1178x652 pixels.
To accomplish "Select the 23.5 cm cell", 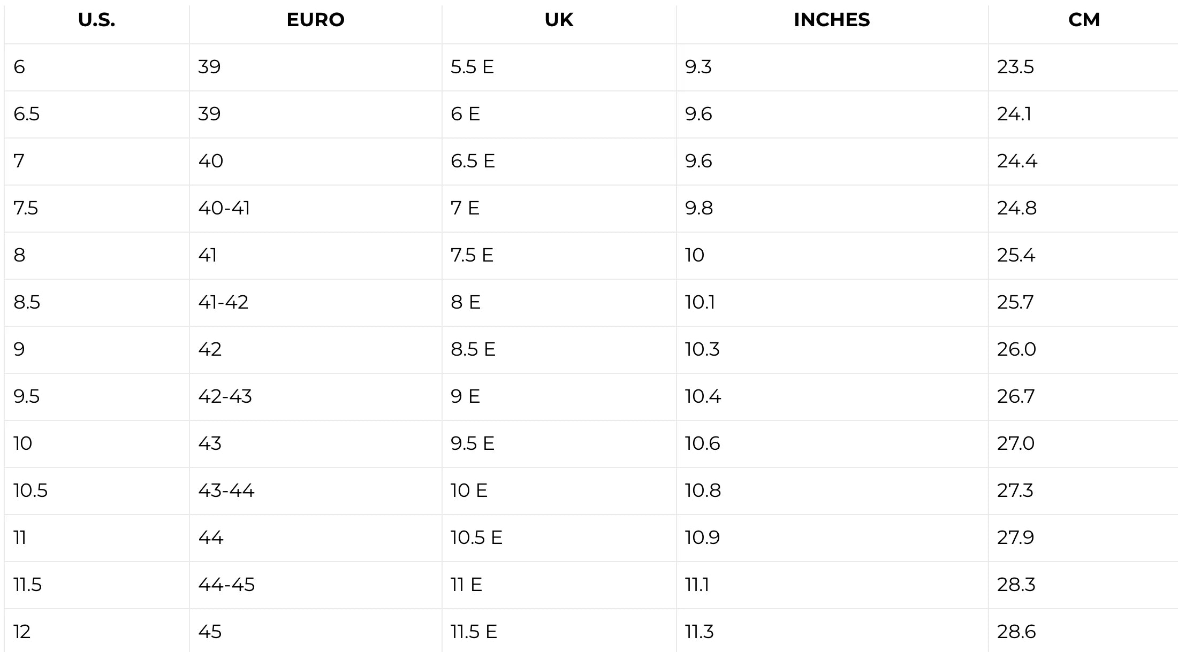I will (1015, 67).
